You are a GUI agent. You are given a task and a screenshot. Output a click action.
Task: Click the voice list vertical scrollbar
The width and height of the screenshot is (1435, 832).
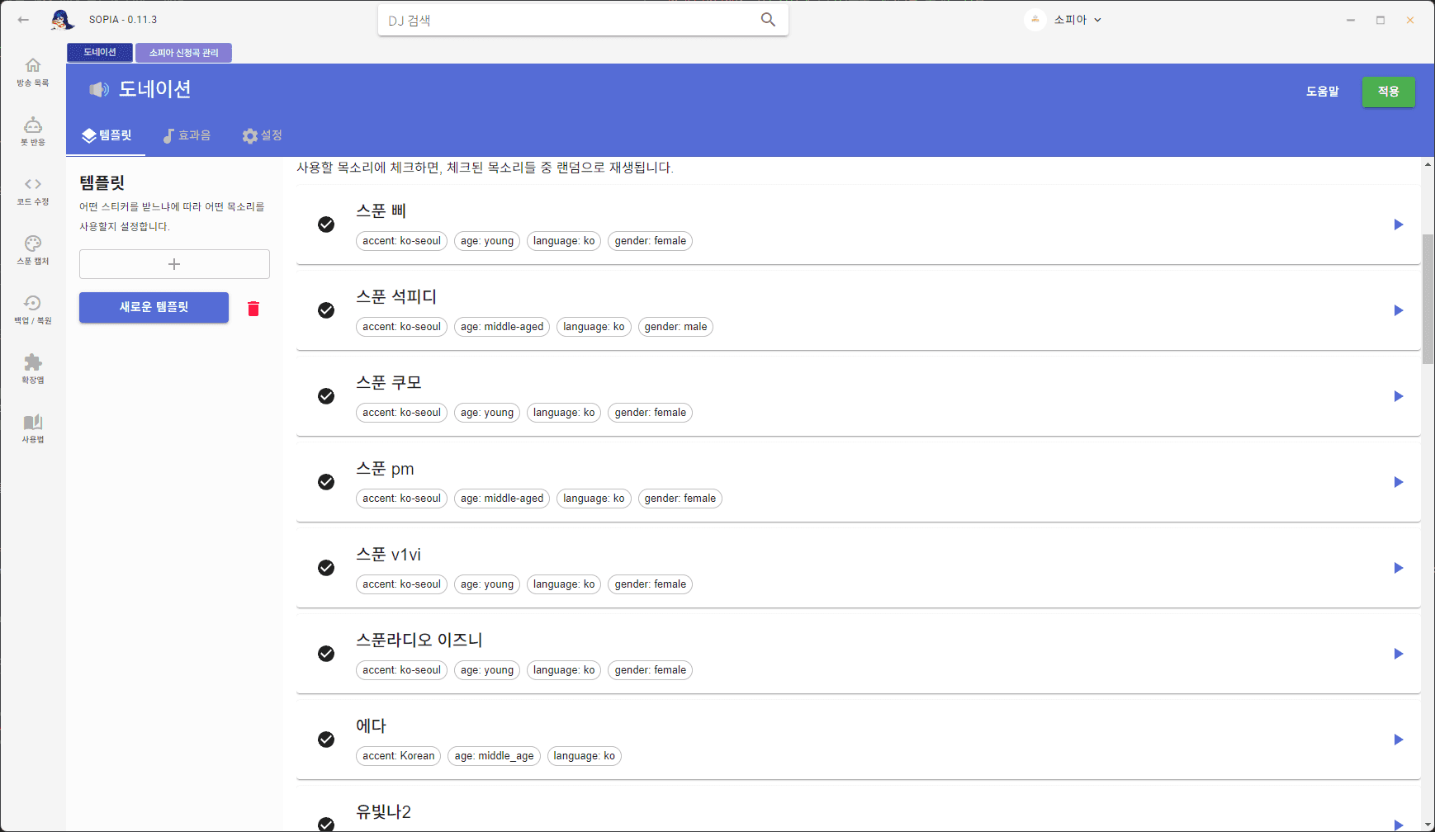1428,299
